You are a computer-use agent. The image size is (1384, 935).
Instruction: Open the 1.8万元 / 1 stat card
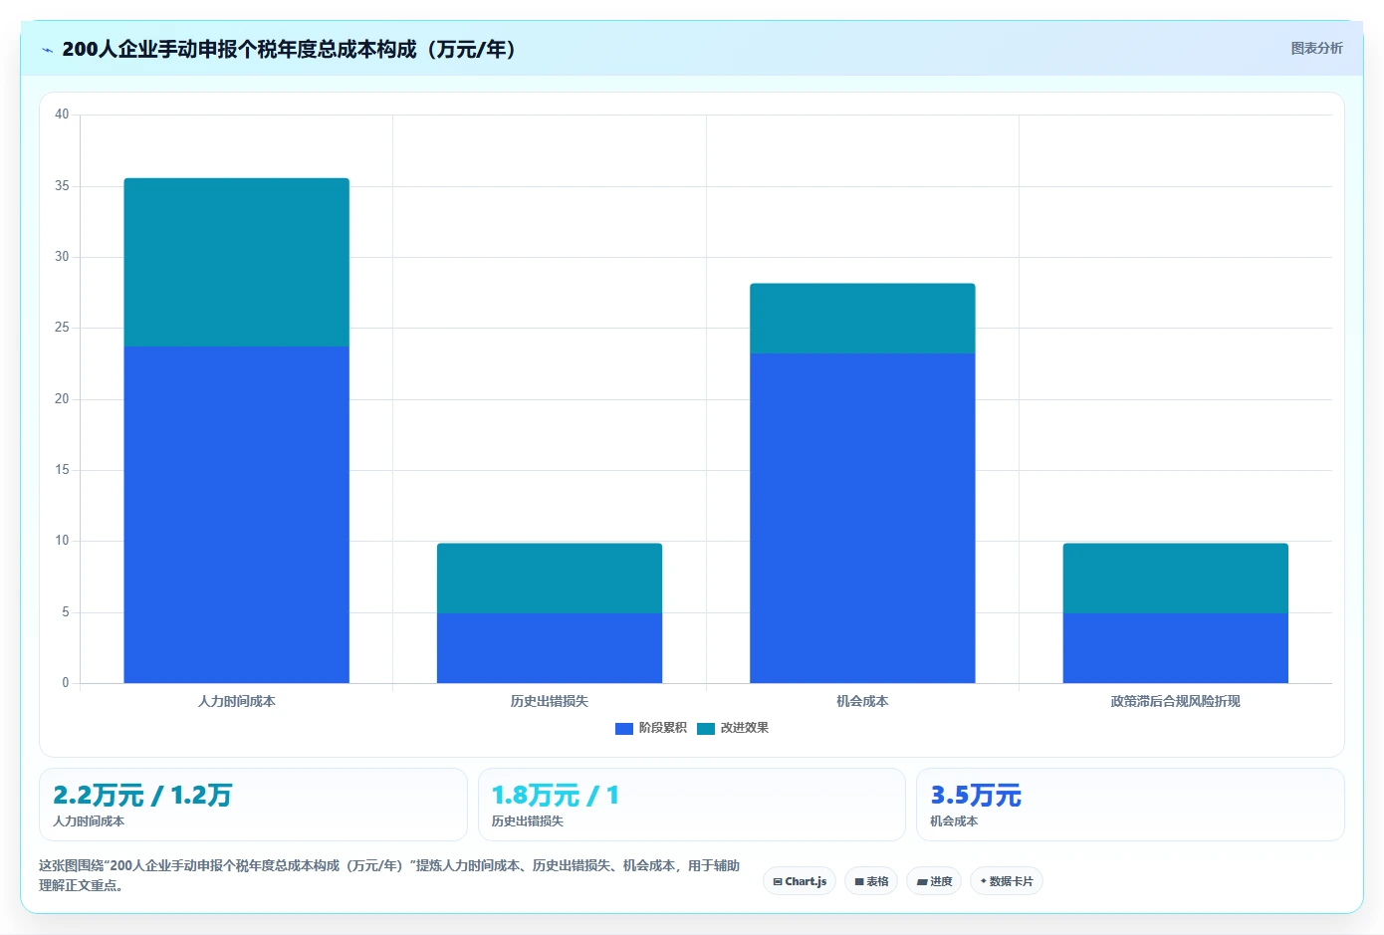tap(692, 805)
